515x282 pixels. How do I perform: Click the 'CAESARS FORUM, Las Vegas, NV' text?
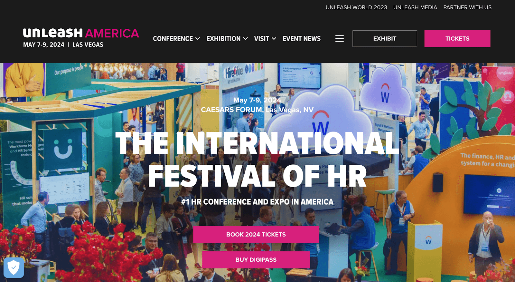tap(257, 110)
